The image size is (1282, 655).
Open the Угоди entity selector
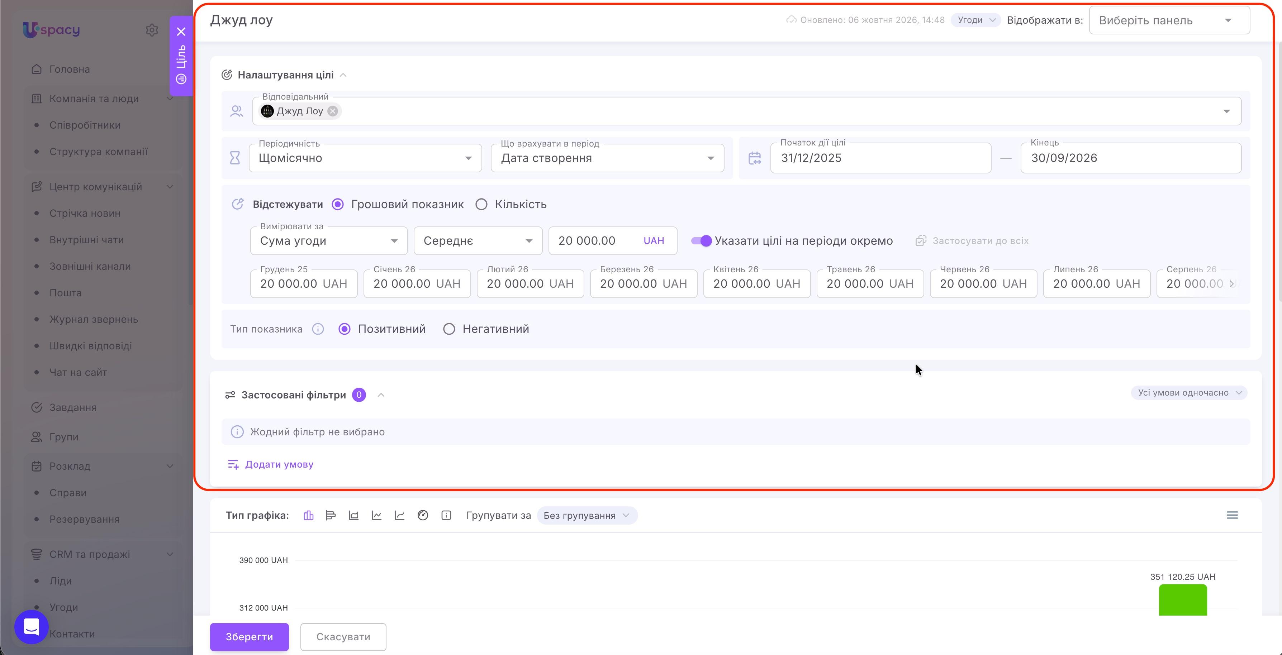(976, 20)
